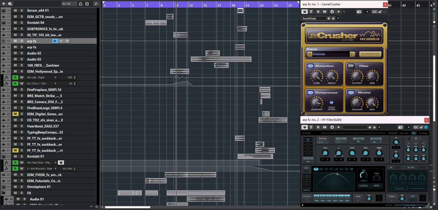Select the sine LFO waveform shape in HY-Filter3
This screenshot has height=210, width=438.
tap(316, 169)
